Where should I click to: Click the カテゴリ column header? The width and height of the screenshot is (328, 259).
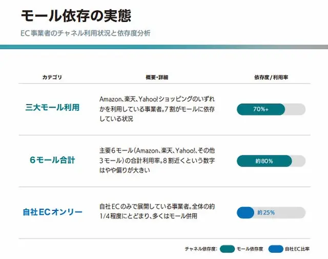tap(52, 77)
